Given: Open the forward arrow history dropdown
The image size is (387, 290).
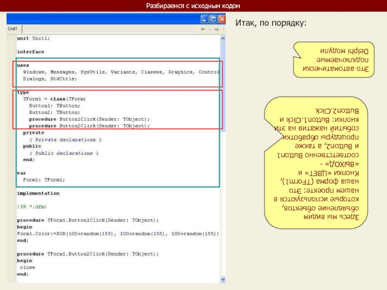Looking at the screenshot, I should click(223, 29).
